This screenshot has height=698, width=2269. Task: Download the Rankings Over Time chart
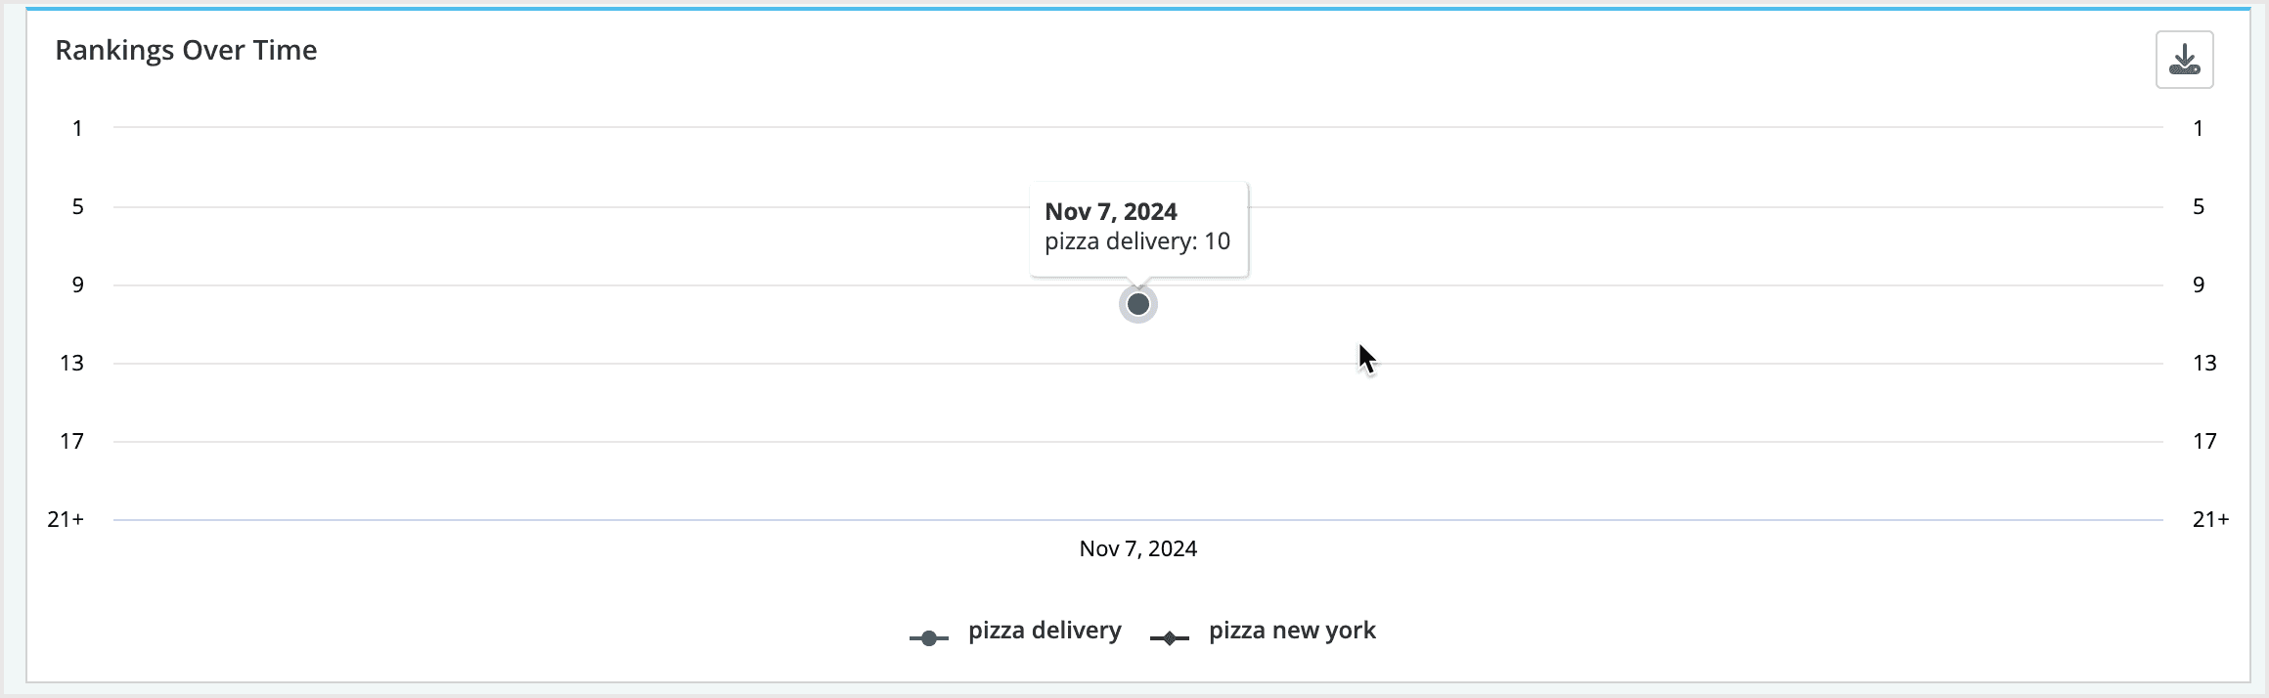pos(2184,61)
